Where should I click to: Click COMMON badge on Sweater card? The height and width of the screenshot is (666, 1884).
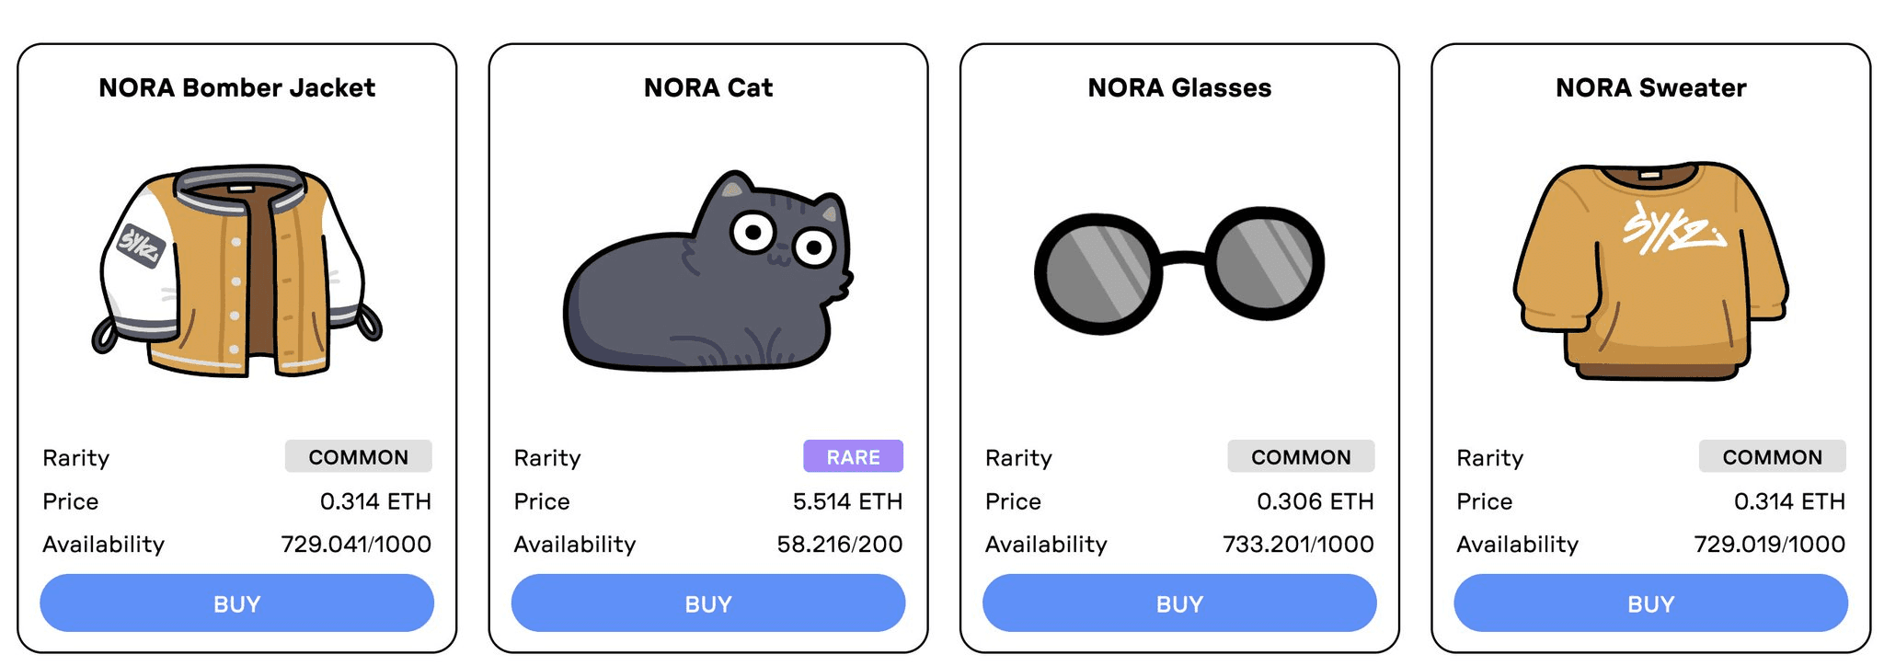(1773, 456)
